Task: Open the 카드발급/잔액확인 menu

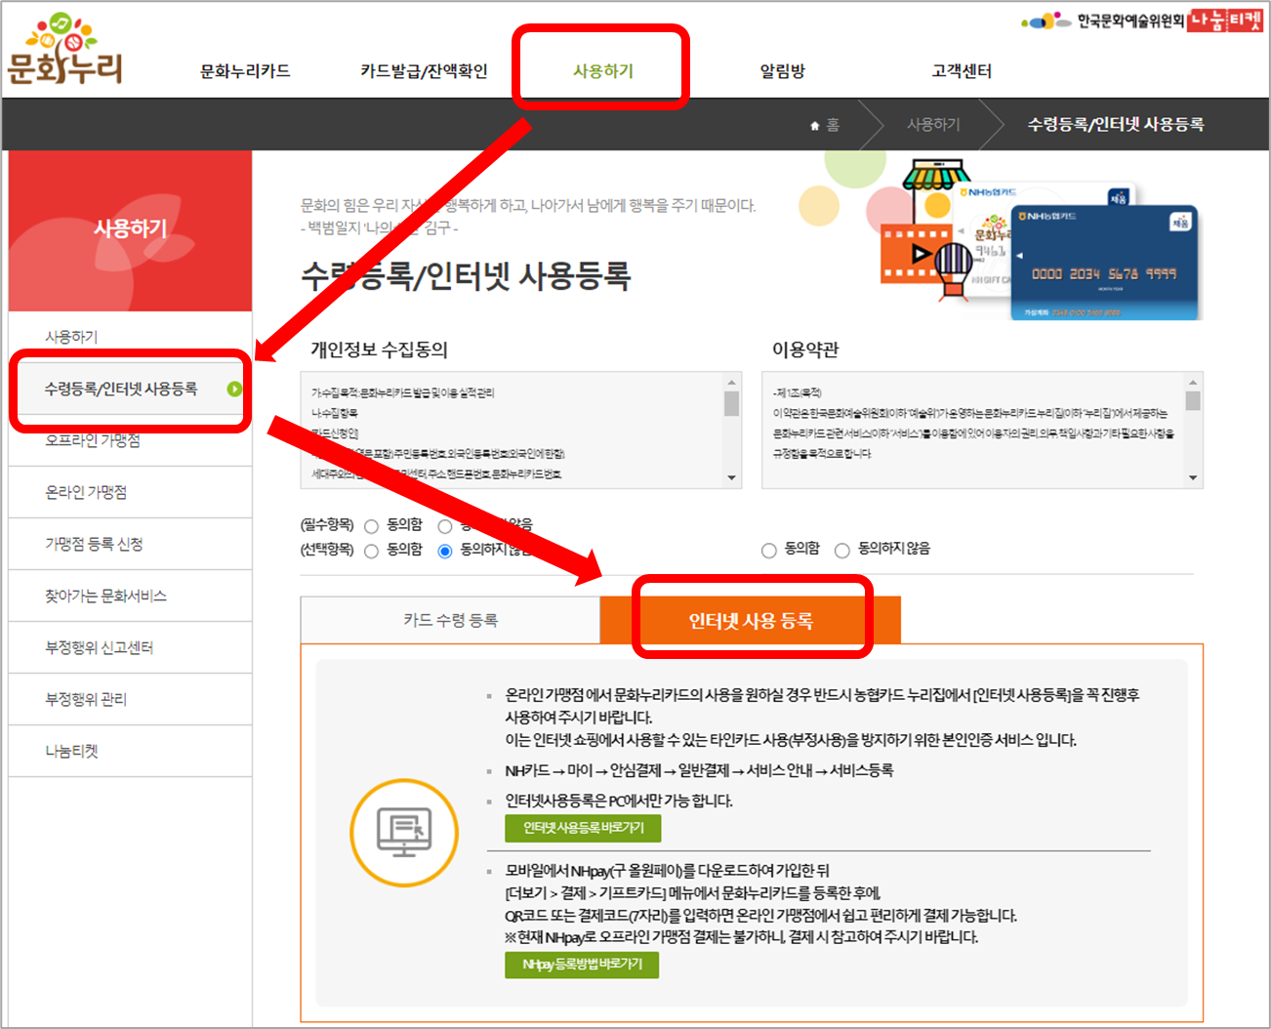Action: [424, 71]
